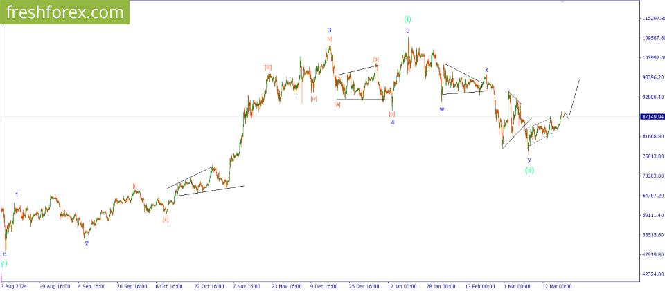Image resolution: width=665 pixels, height=291 pixels.
Task: Click the chart shift triangle marker at top
Action: 562,2
